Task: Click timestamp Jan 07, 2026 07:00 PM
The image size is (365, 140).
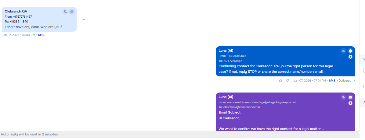Action: (x=18, y=35)
